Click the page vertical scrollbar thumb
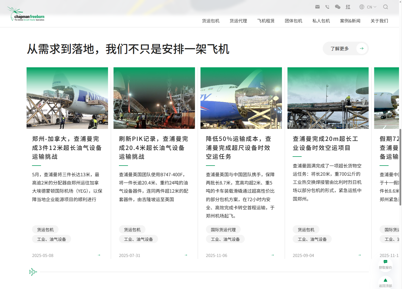Screen dimensions: 402x289 [x=400, y=167]
